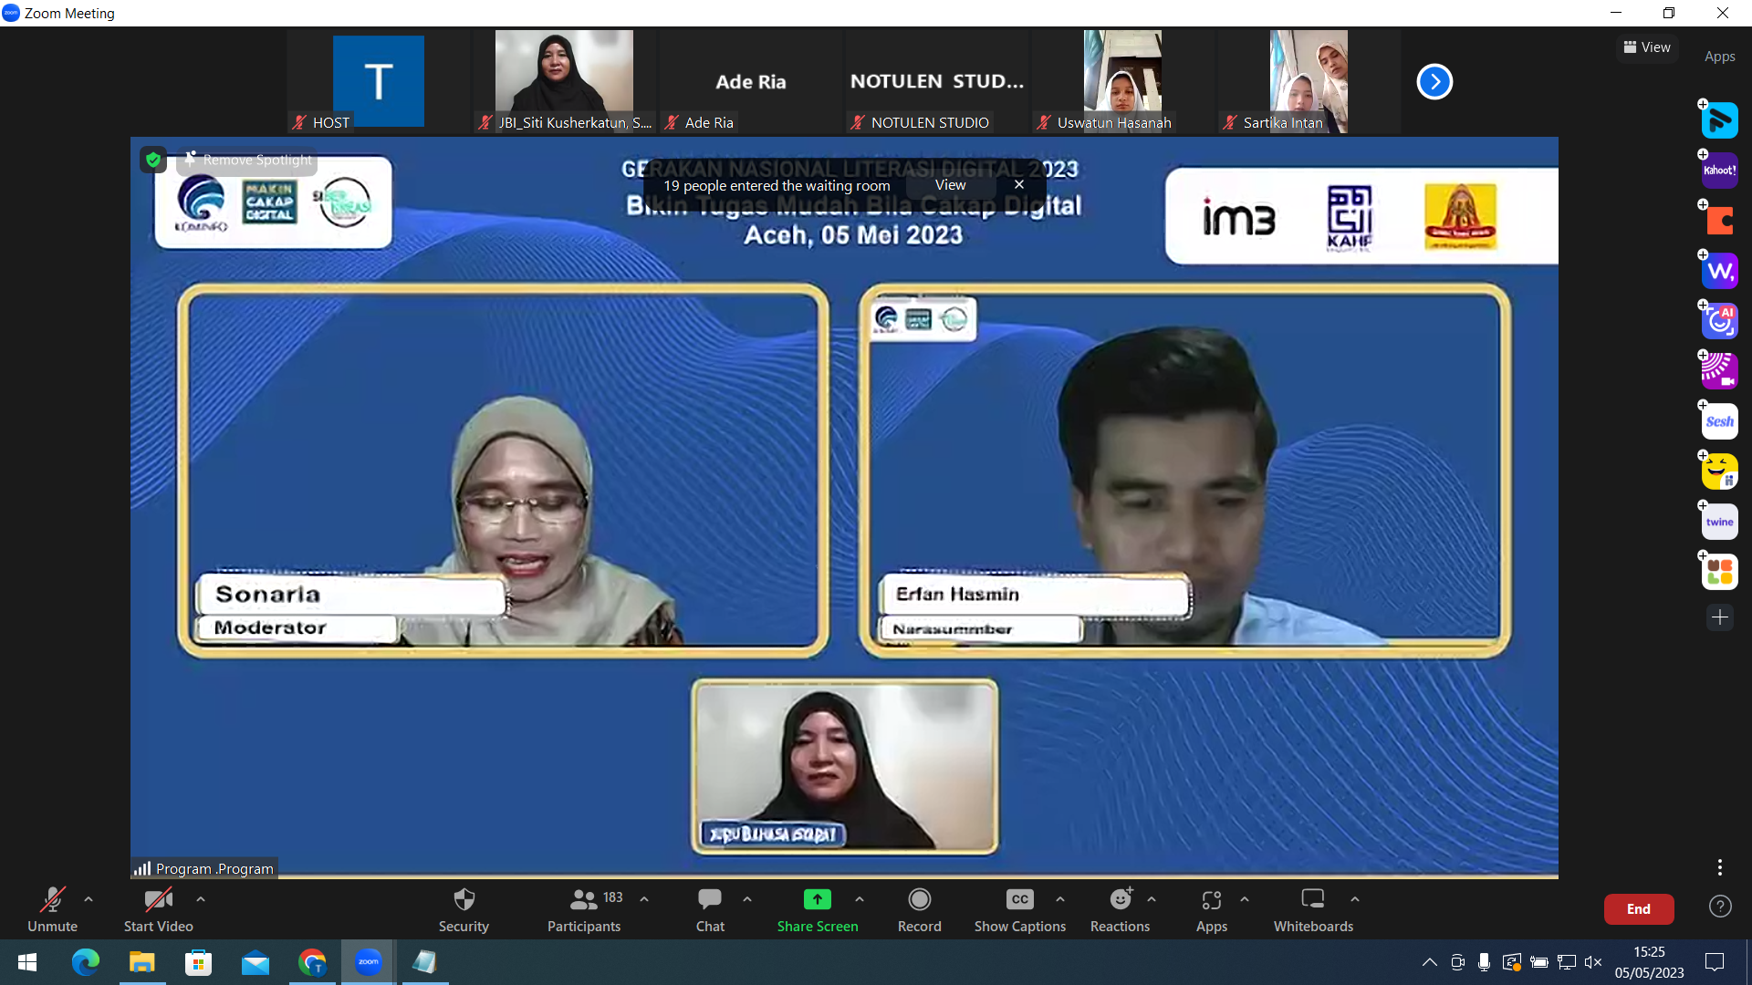This screenshot has height=985, width=1752.
Task: Open Microsoft Store from the taskbar
Action: click(199, 962)
